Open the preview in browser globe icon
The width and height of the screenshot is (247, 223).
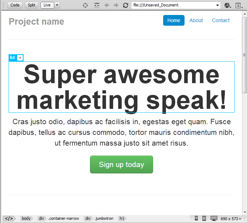tap(228, 5)
